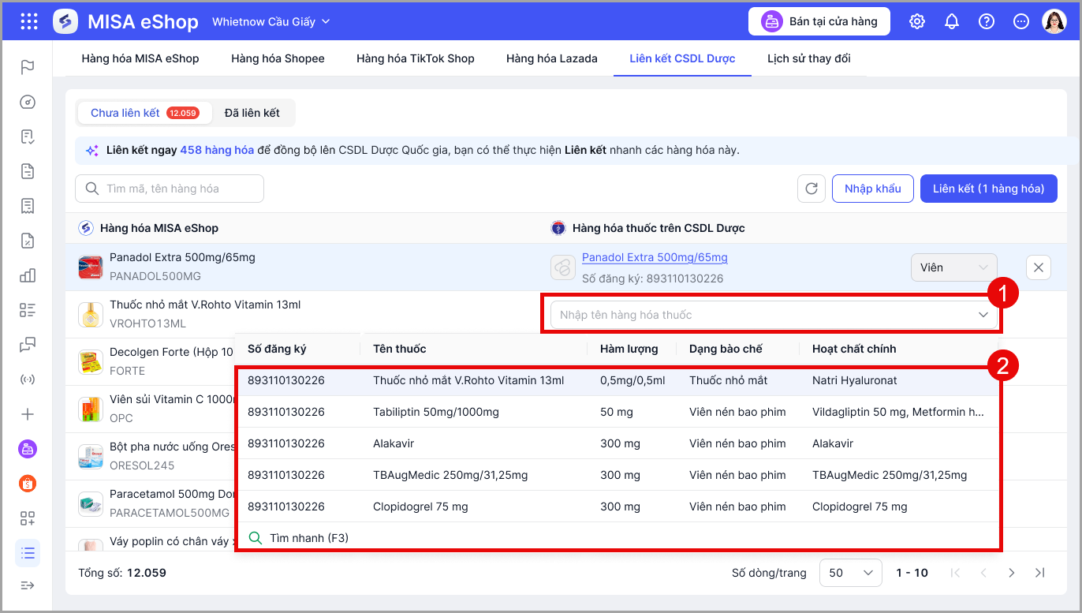Open the broadcast signal sidebar icon

click(x=28, y=379)
